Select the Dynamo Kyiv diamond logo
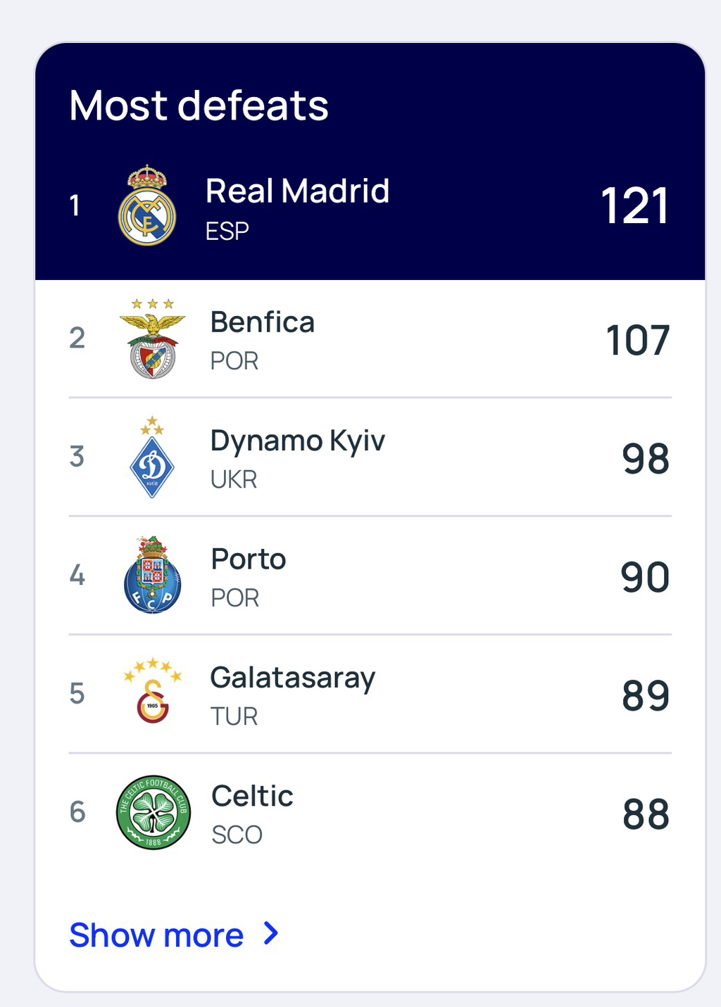Viewport: 721px width, 1007px height. pos(153,457)
